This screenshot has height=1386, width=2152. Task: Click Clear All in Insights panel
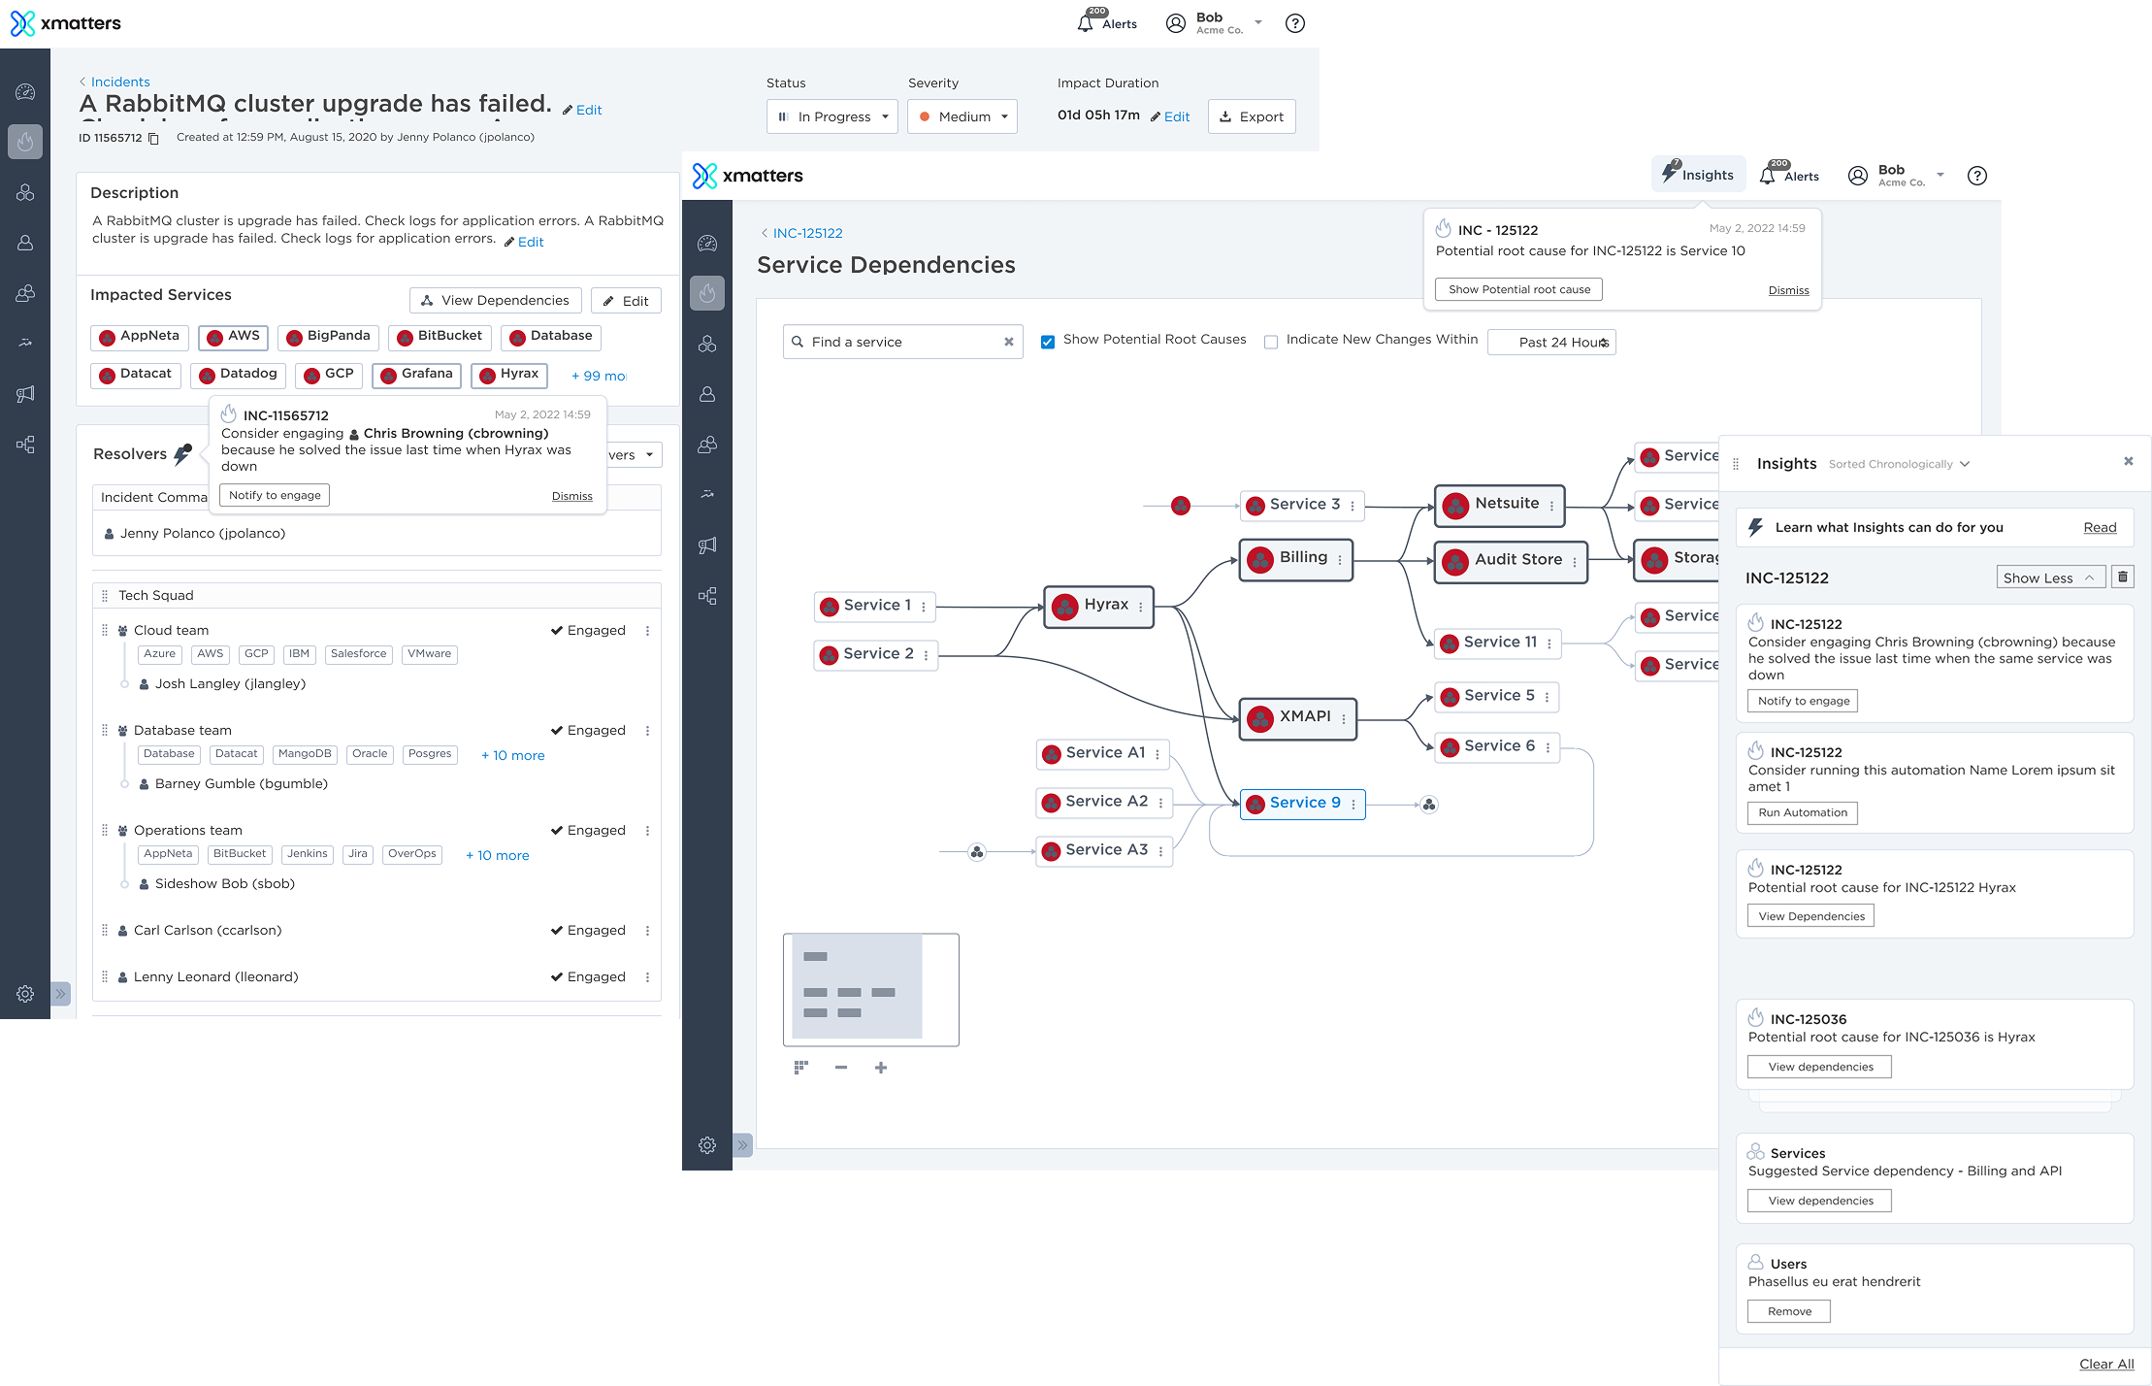click(2106, 1364)
